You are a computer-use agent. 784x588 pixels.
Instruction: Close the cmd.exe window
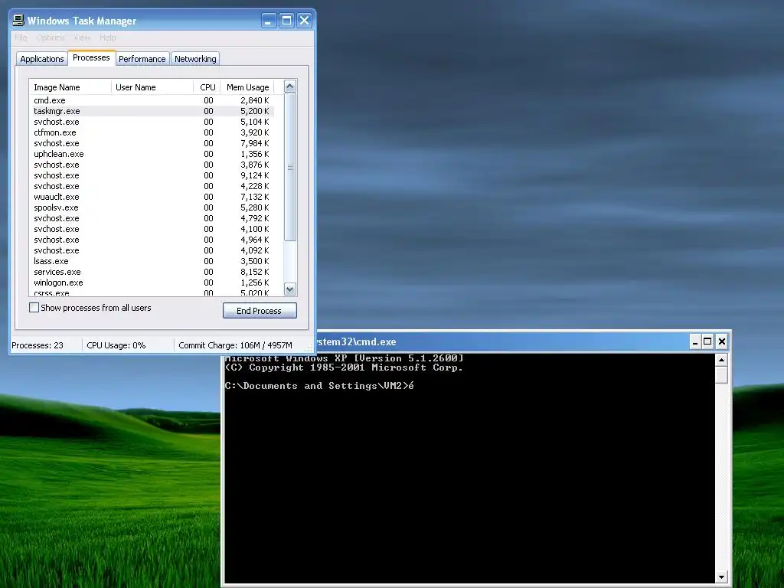point(721,342)
